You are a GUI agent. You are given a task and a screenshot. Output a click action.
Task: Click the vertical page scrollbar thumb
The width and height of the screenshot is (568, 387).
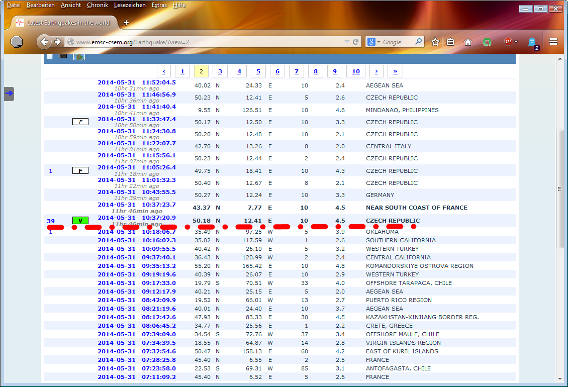(560, 188)
